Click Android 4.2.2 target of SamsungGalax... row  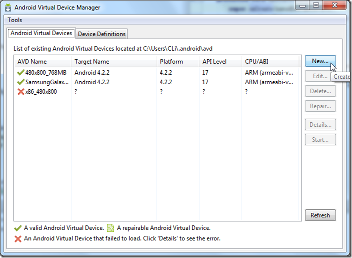pos(92,82)
